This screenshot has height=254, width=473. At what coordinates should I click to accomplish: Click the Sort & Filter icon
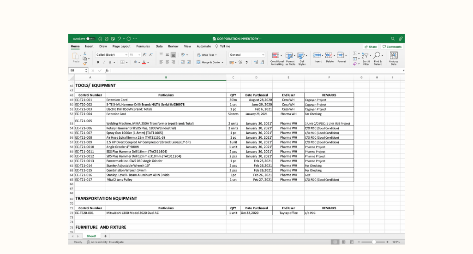pos(366,57)
